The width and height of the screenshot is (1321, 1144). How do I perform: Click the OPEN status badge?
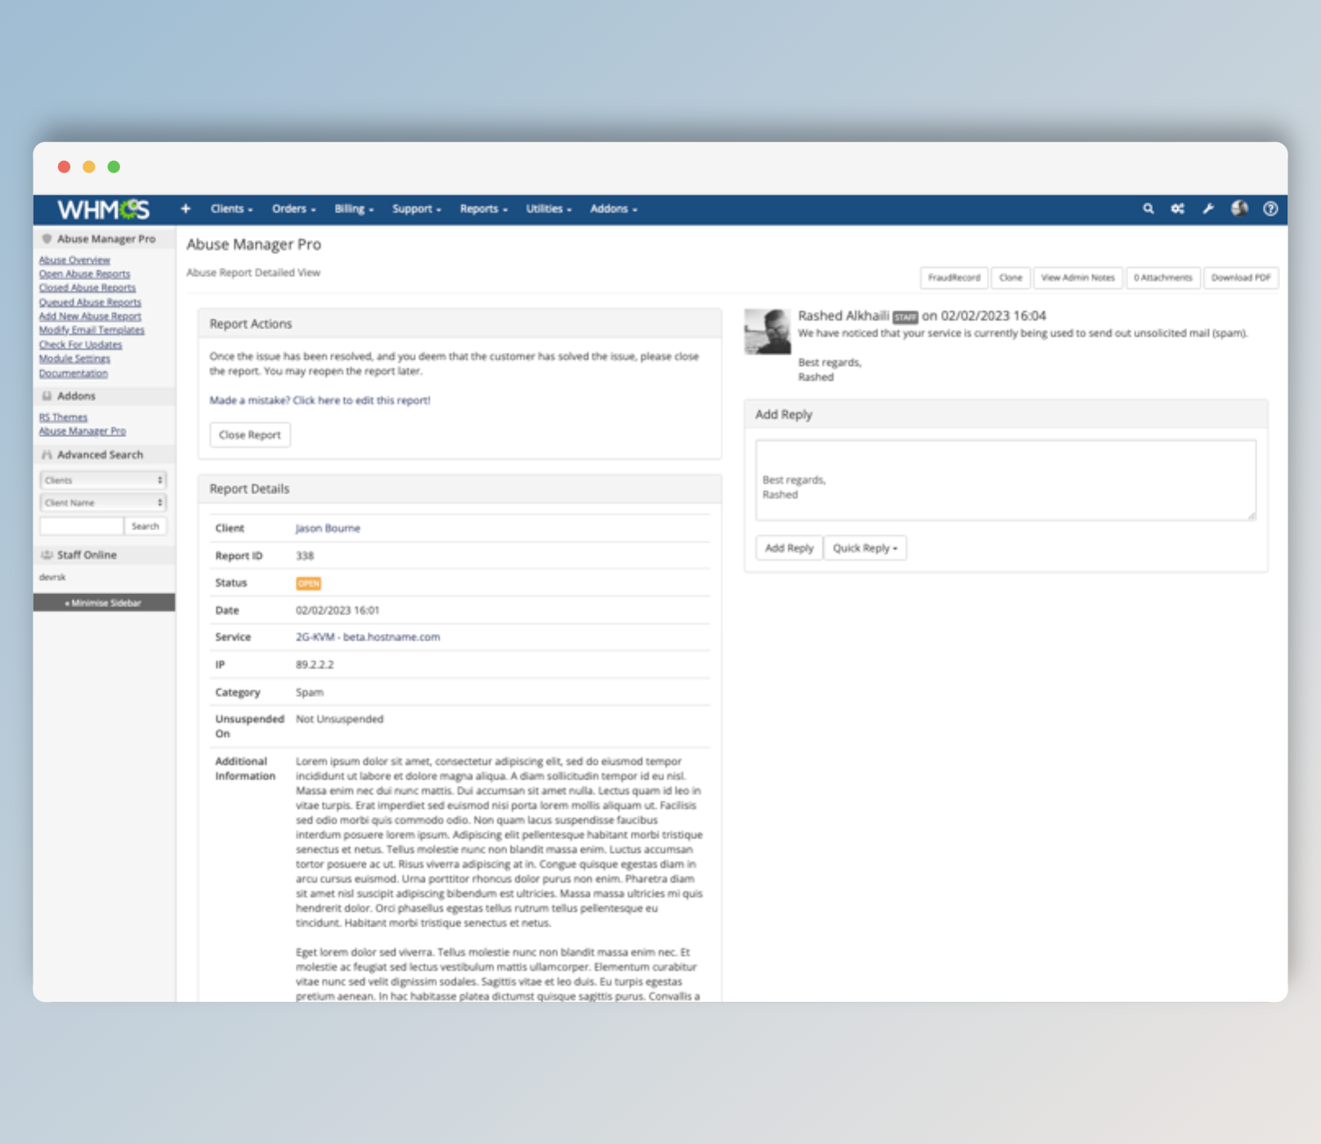[x=308, y=583]
